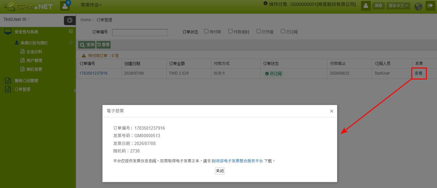Open the 消息 messages button

(x=378, y=6)
